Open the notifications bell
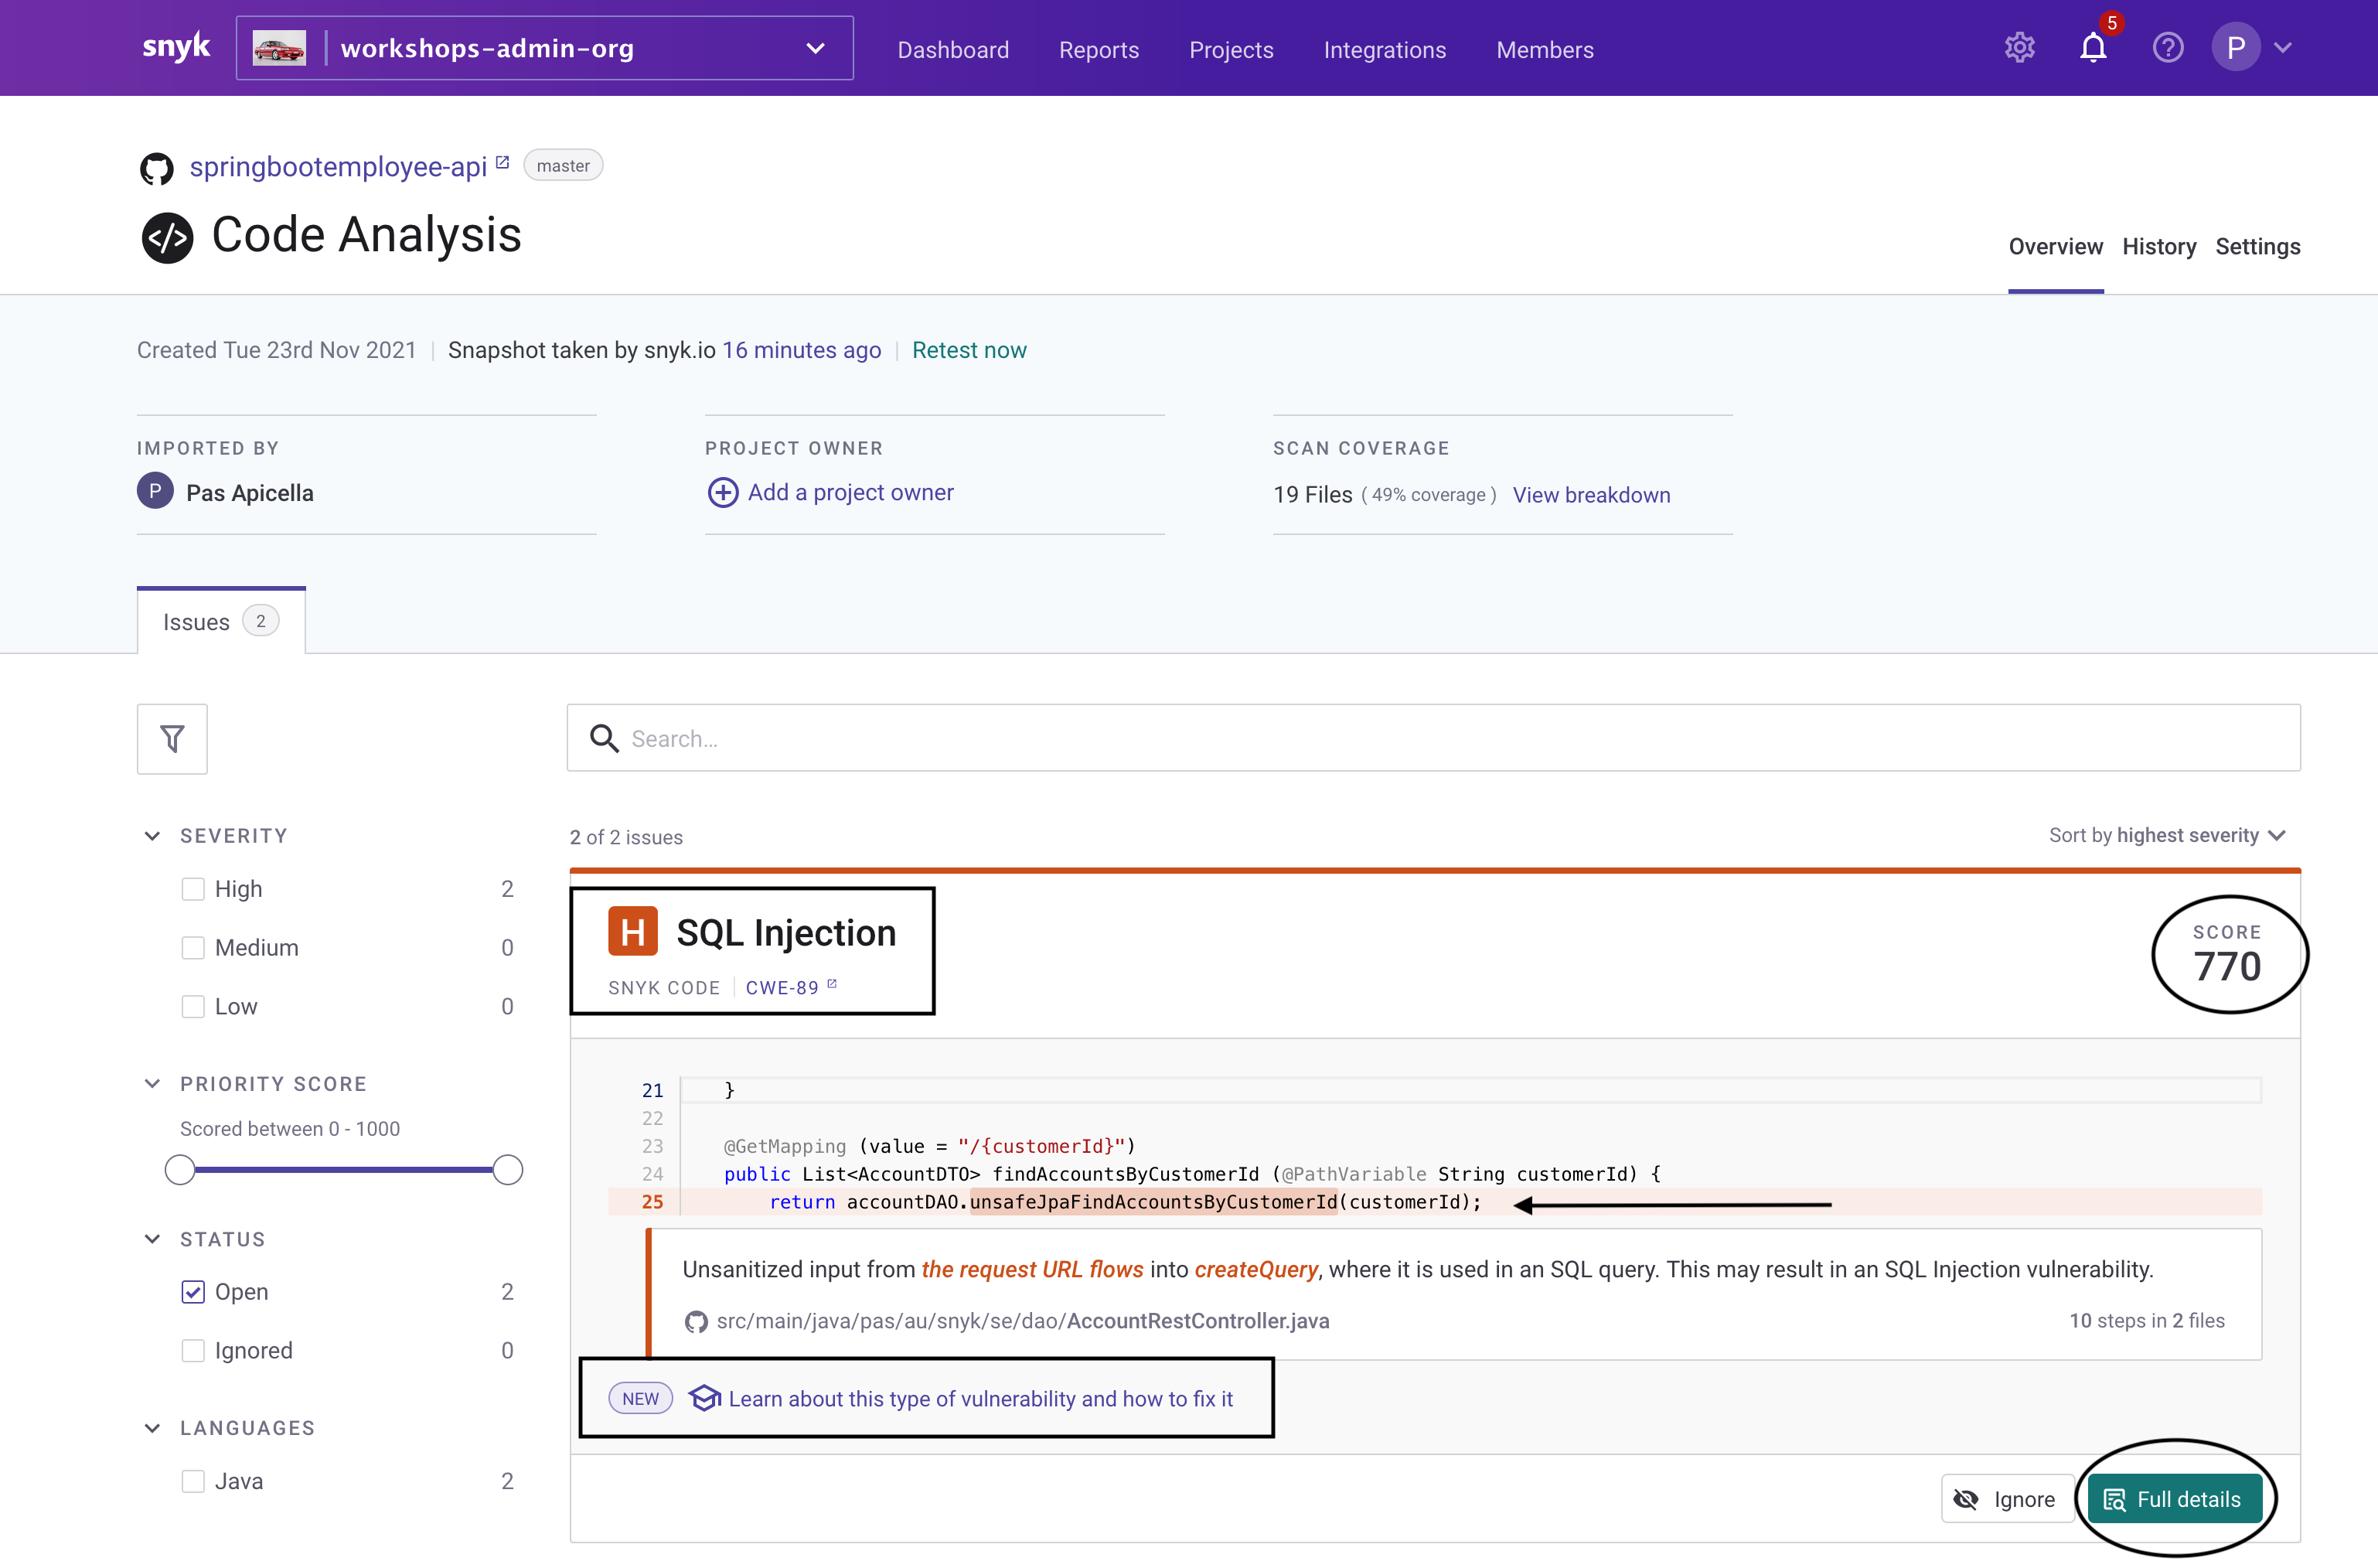This screenshot has width=2378, height=1568. (x=2094, y=47)
